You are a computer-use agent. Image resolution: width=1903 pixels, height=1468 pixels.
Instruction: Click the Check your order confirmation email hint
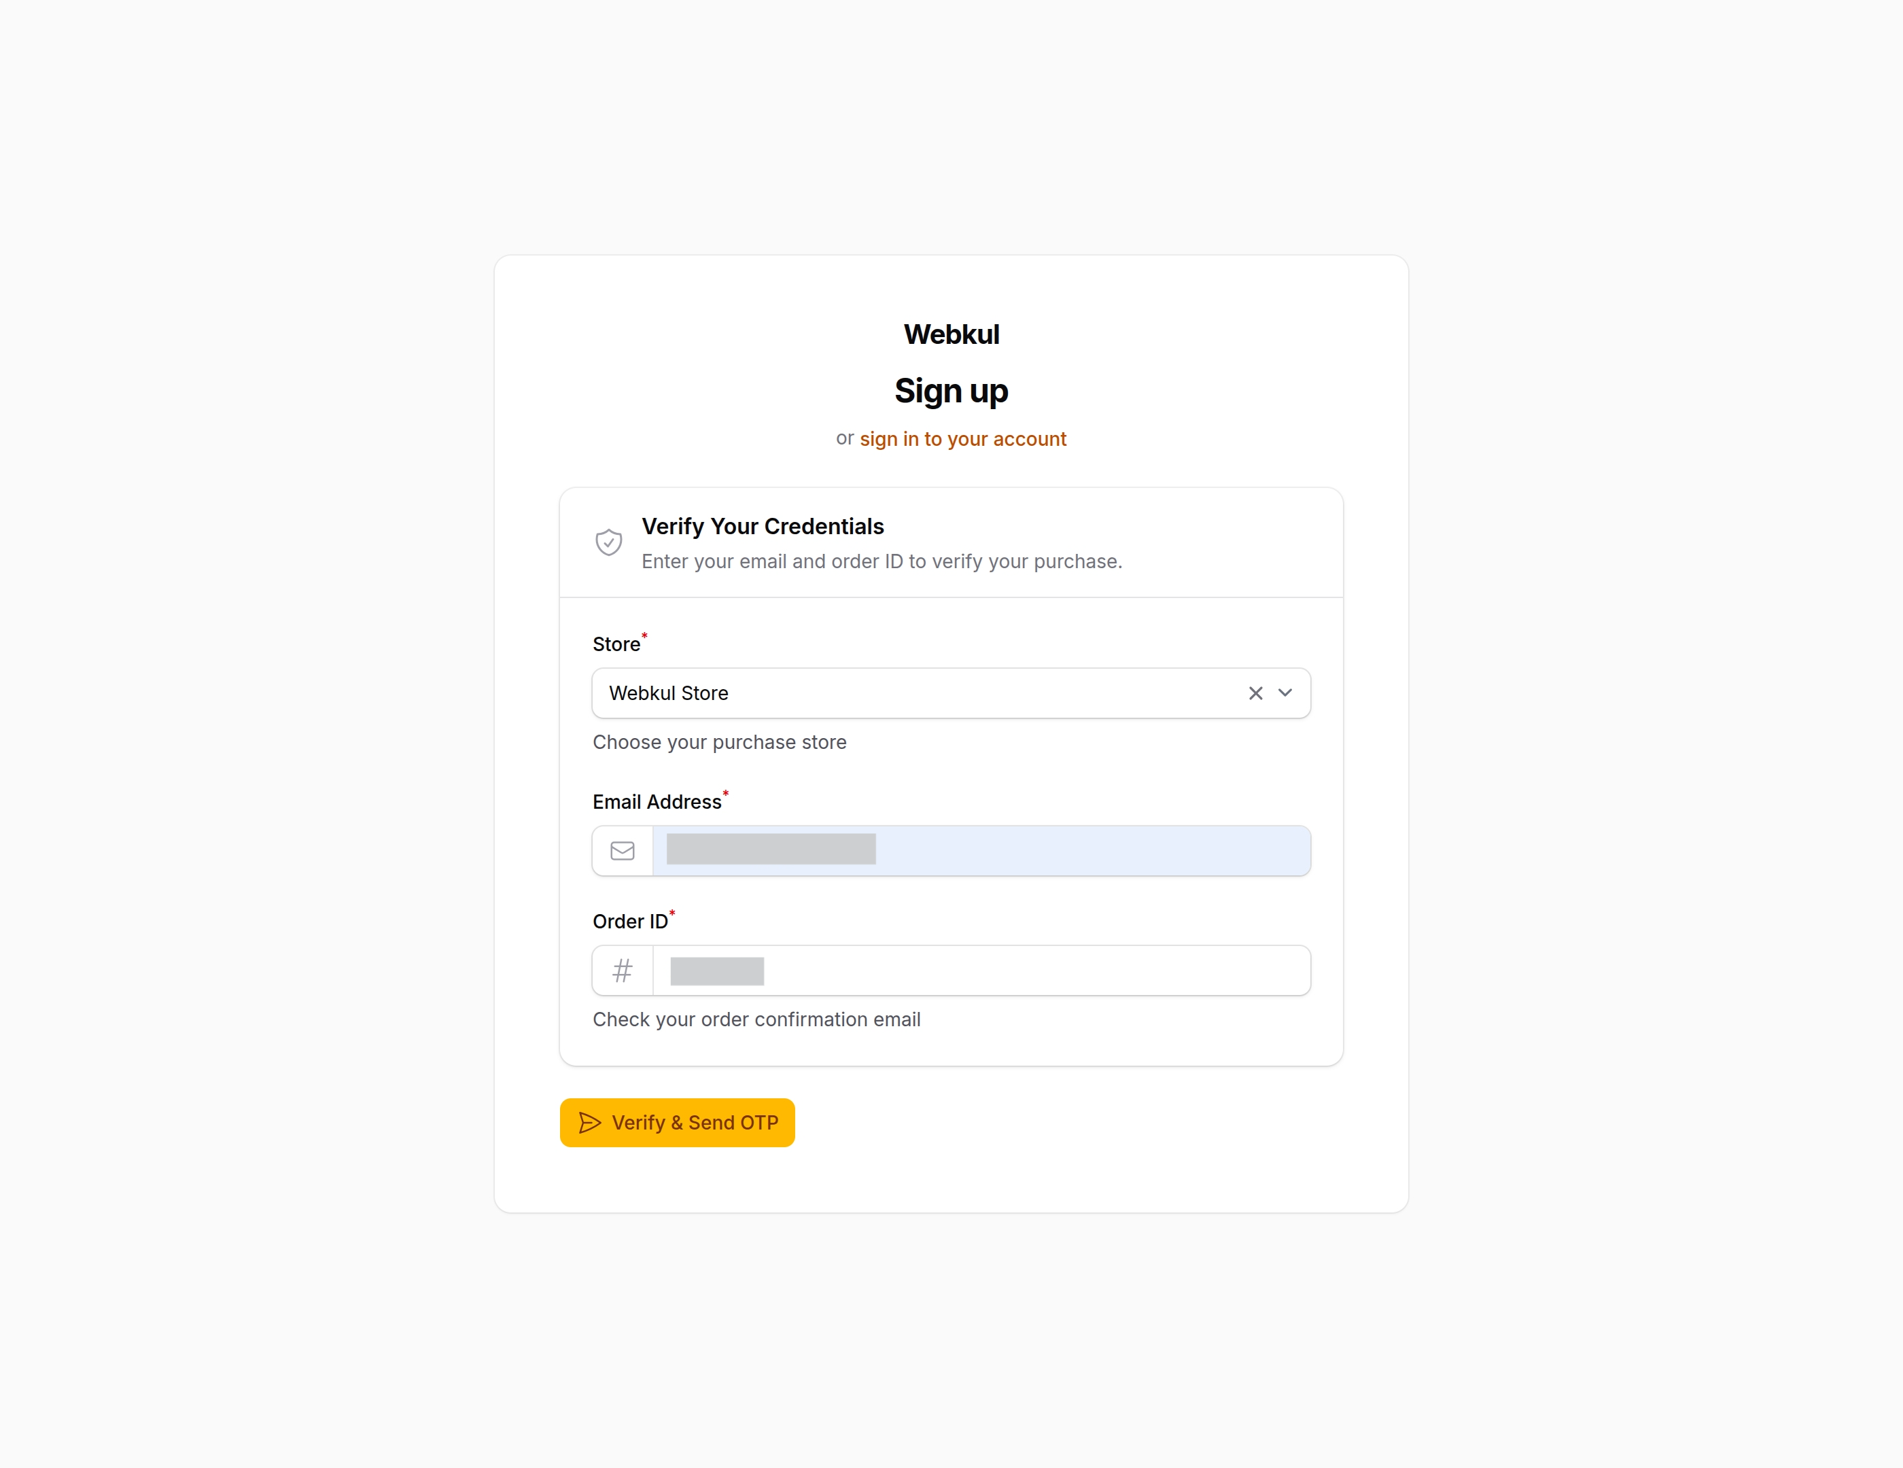pos(756,1019)
